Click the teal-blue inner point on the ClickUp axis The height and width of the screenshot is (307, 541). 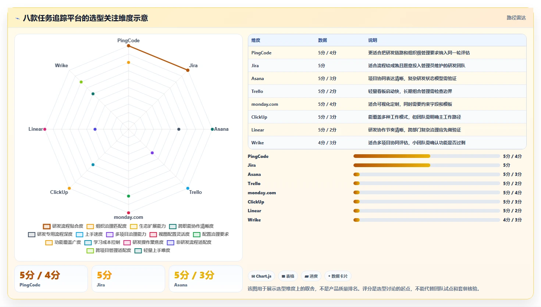click(x=93, y=165)
